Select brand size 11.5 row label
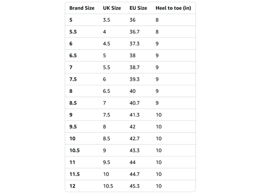The height and width of the screenshot is (196, 261). (75, 174)
